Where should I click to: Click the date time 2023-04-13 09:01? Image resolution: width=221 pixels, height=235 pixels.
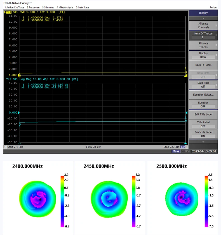click(204, 151)
